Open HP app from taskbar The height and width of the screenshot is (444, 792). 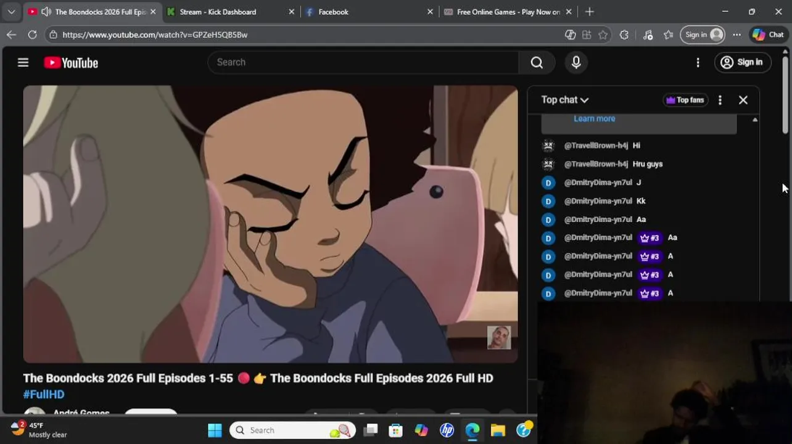click(447, 430)
